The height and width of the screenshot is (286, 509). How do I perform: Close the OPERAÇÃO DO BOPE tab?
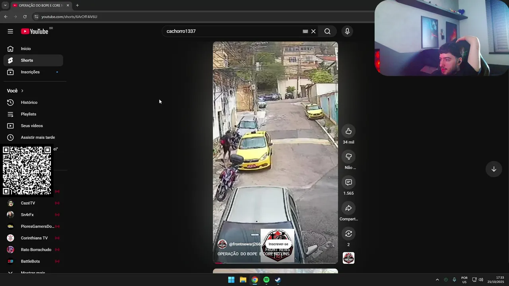[68, 6]
